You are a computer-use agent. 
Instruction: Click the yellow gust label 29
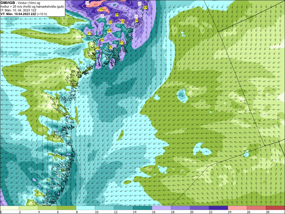click(146, 7)
